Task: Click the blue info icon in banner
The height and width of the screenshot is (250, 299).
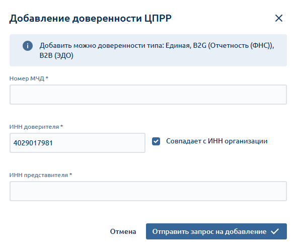Action: click(28, 46)
